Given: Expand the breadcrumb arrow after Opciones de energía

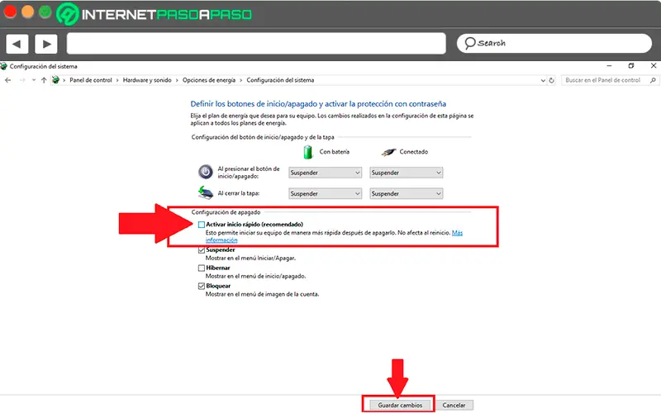Looking at the screenshot, I should 241,80.
